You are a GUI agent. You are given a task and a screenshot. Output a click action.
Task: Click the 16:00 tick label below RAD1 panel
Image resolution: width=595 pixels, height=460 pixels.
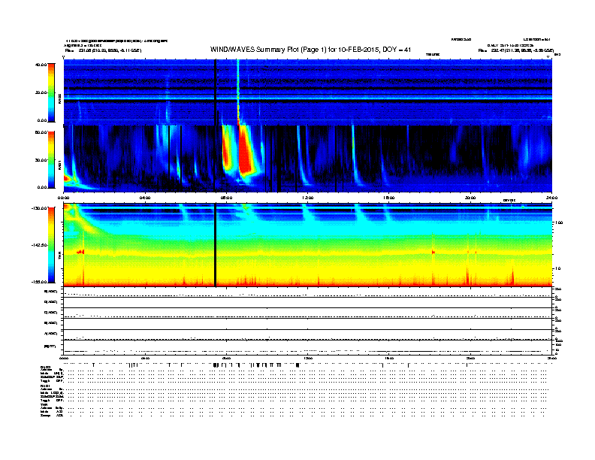tap(389, 198)
